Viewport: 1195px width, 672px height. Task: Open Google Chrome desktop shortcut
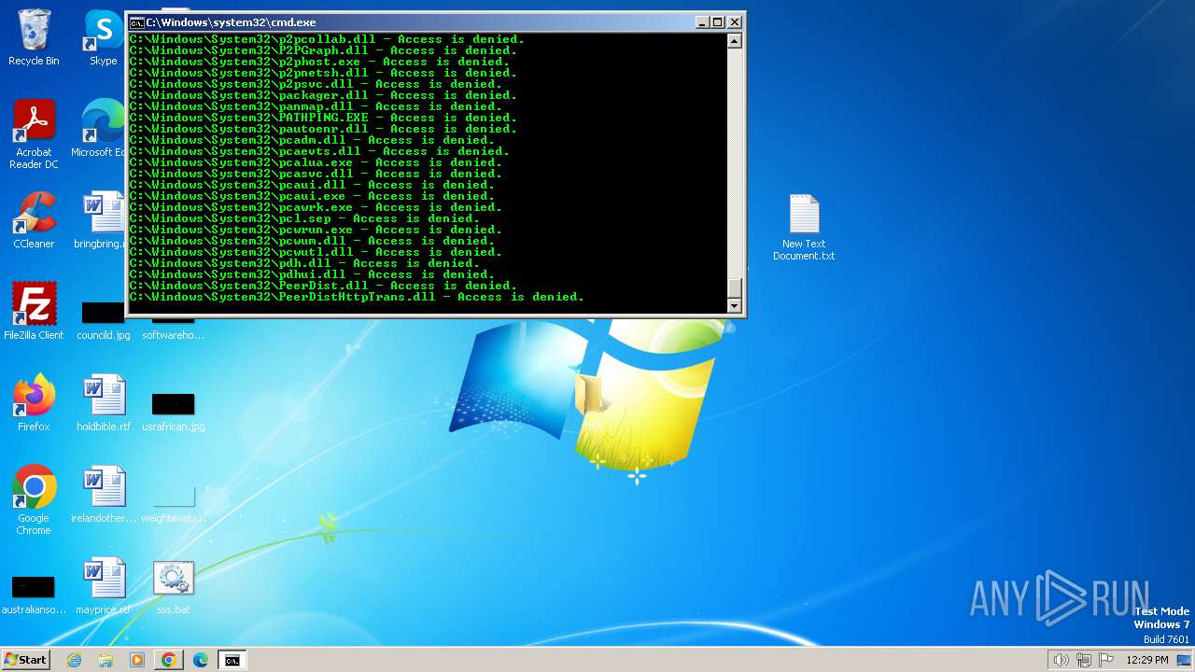point(34,500)
